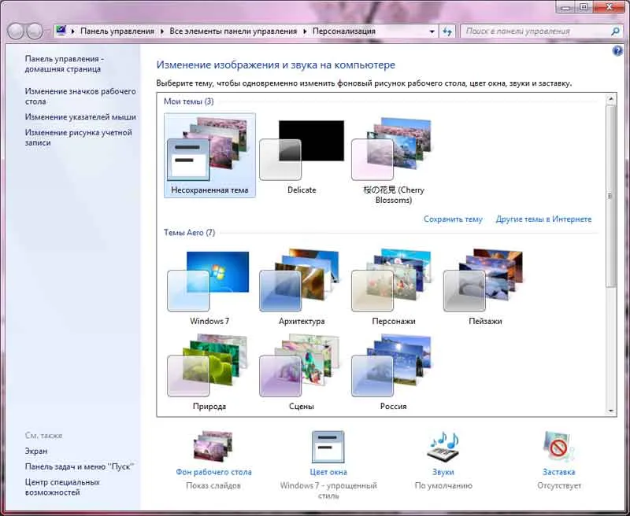Select the Несохраненная тема theme
630x516 pixels.
[x=209, y=155]
